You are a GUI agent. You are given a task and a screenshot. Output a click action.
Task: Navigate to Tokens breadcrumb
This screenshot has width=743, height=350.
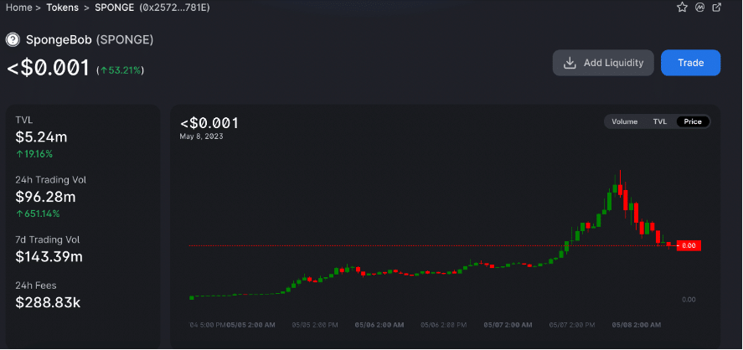pyautogui.click(x=63, y=8)
